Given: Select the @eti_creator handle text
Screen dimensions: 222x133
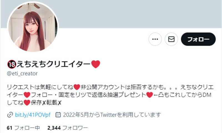Looking at the screenshot, I should (22, 74).
